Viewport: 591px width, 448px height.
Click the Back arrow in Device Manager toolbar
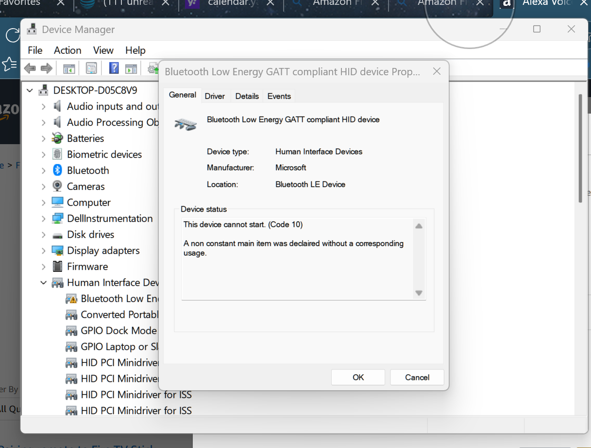tap(30, 68)
